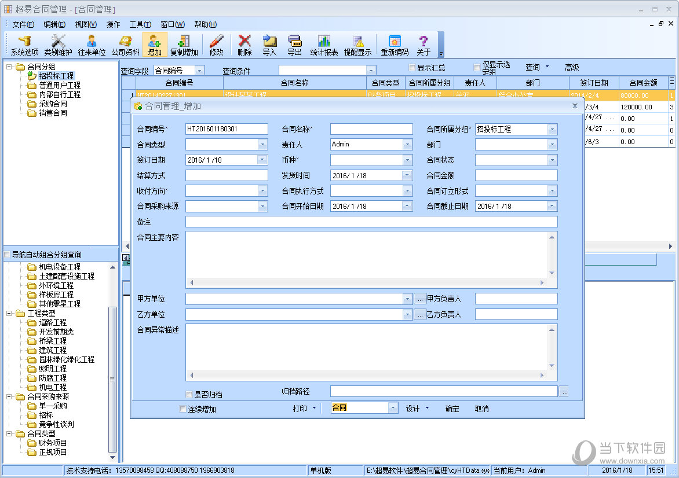Click 合同编号 column header

pyautogui.click(x=179, y=83)
